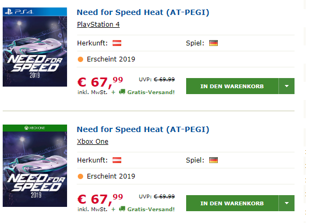Open Xbox One Need for Speed Heat title link
309x224 pixels.
[x=143, y=129]
